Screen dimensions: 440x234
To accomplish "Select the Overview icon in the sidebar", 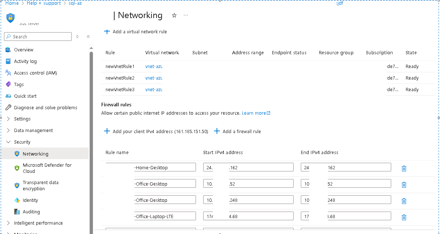I will pyautogui.click(x=8, y=50).
